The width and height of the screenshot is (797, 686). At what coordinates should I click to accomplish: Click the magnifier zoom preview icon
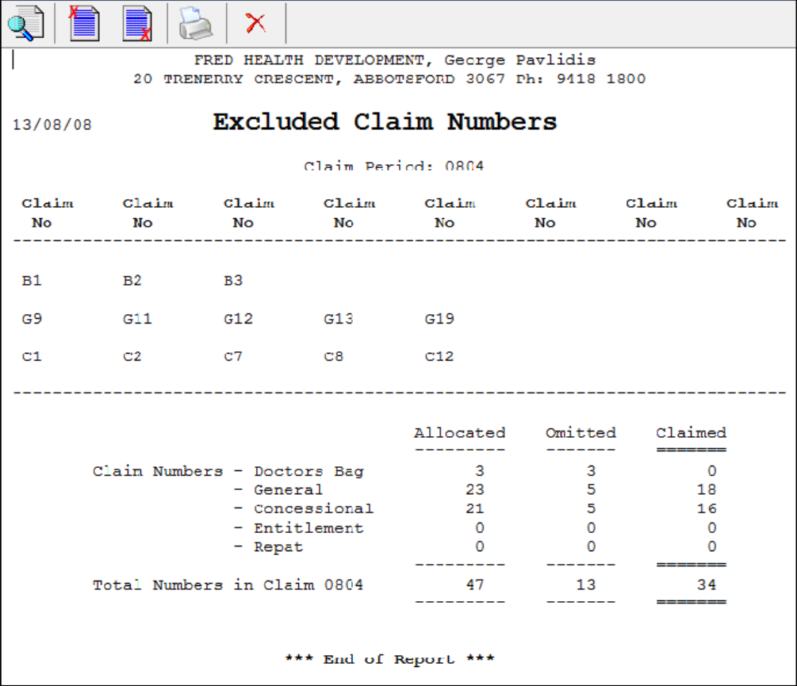(x=26, y=23)
